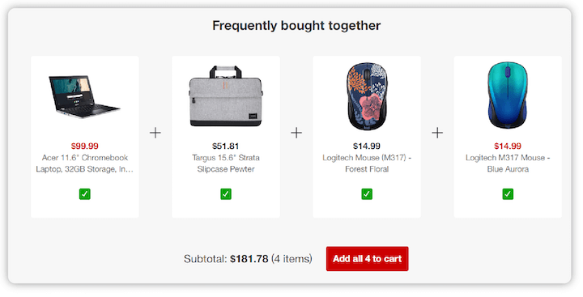The width and height of the screenshot is (583, 297).
Task: Open Acer 11.6" Chromebook Laptop title link
Action: 85,163
